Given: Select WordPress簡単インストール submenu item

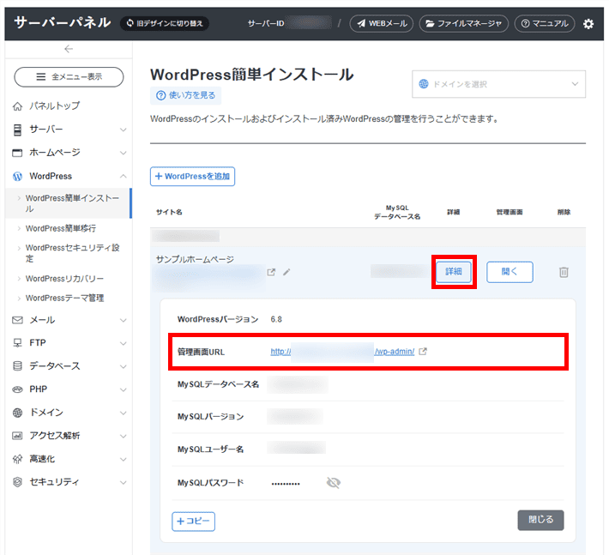Looking at the screenshot, I should point(69,203).
